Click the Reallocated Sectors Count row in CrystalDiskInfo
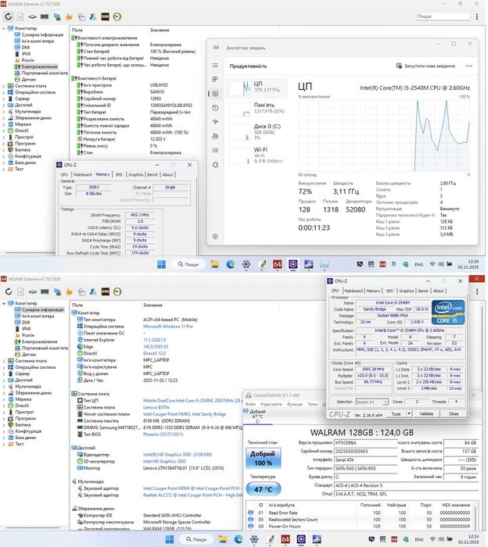488x547 pixels. point(358,520)
